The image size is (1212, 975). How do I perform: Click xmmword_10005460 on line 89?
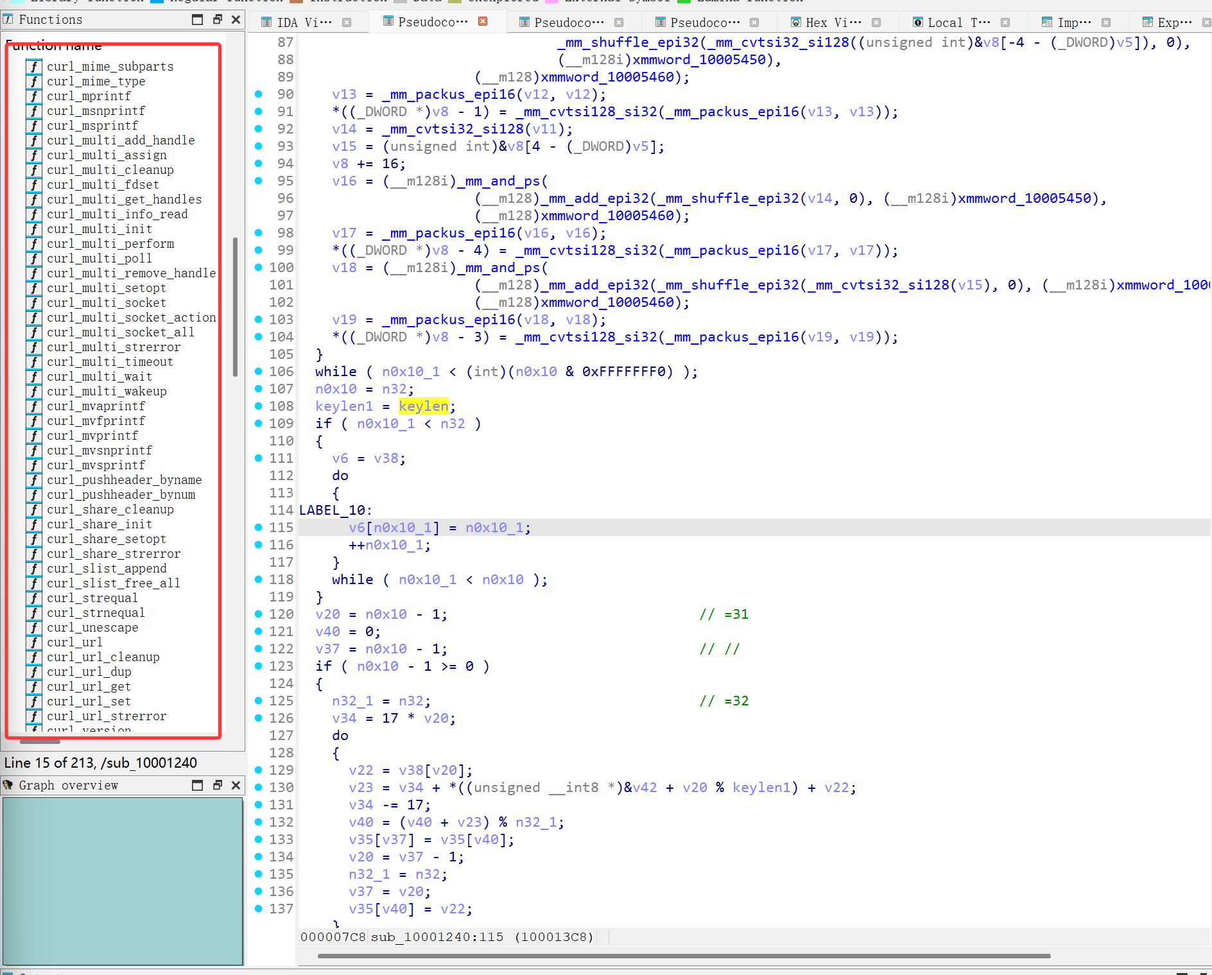tap(607, 77)
